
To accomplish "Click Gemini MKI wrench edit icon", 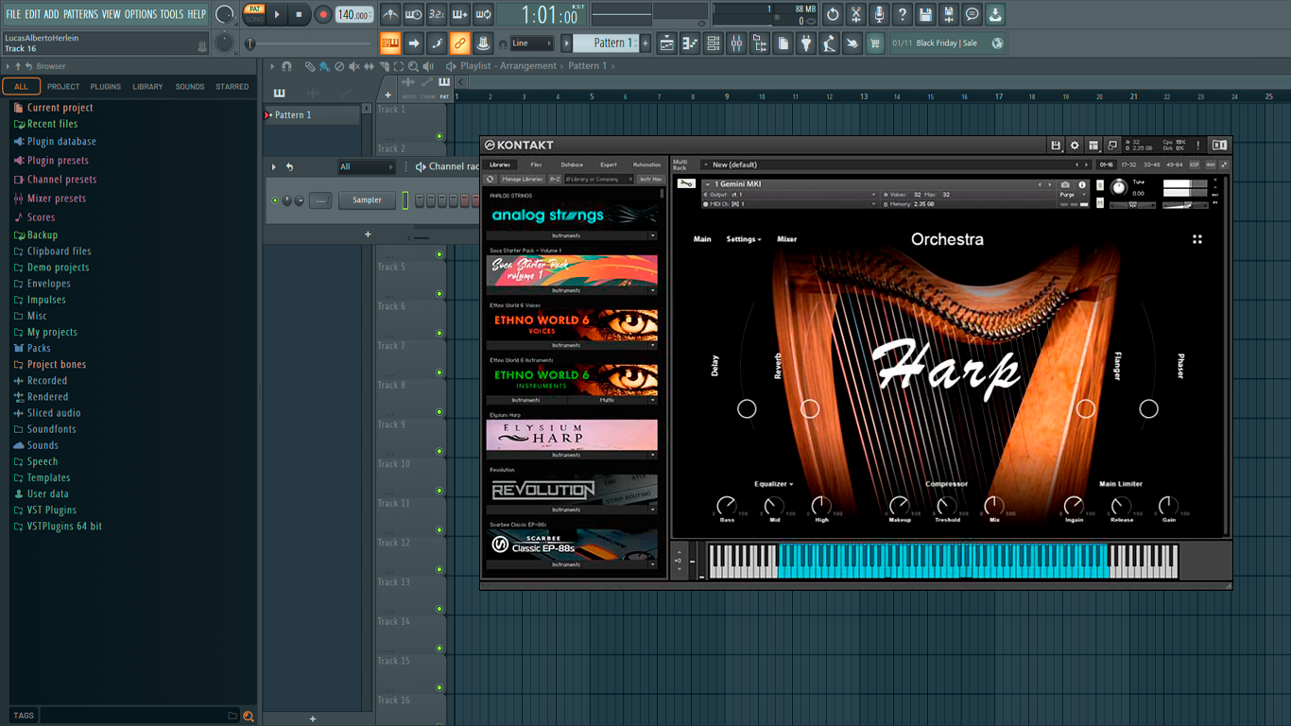I will point(687,184).
